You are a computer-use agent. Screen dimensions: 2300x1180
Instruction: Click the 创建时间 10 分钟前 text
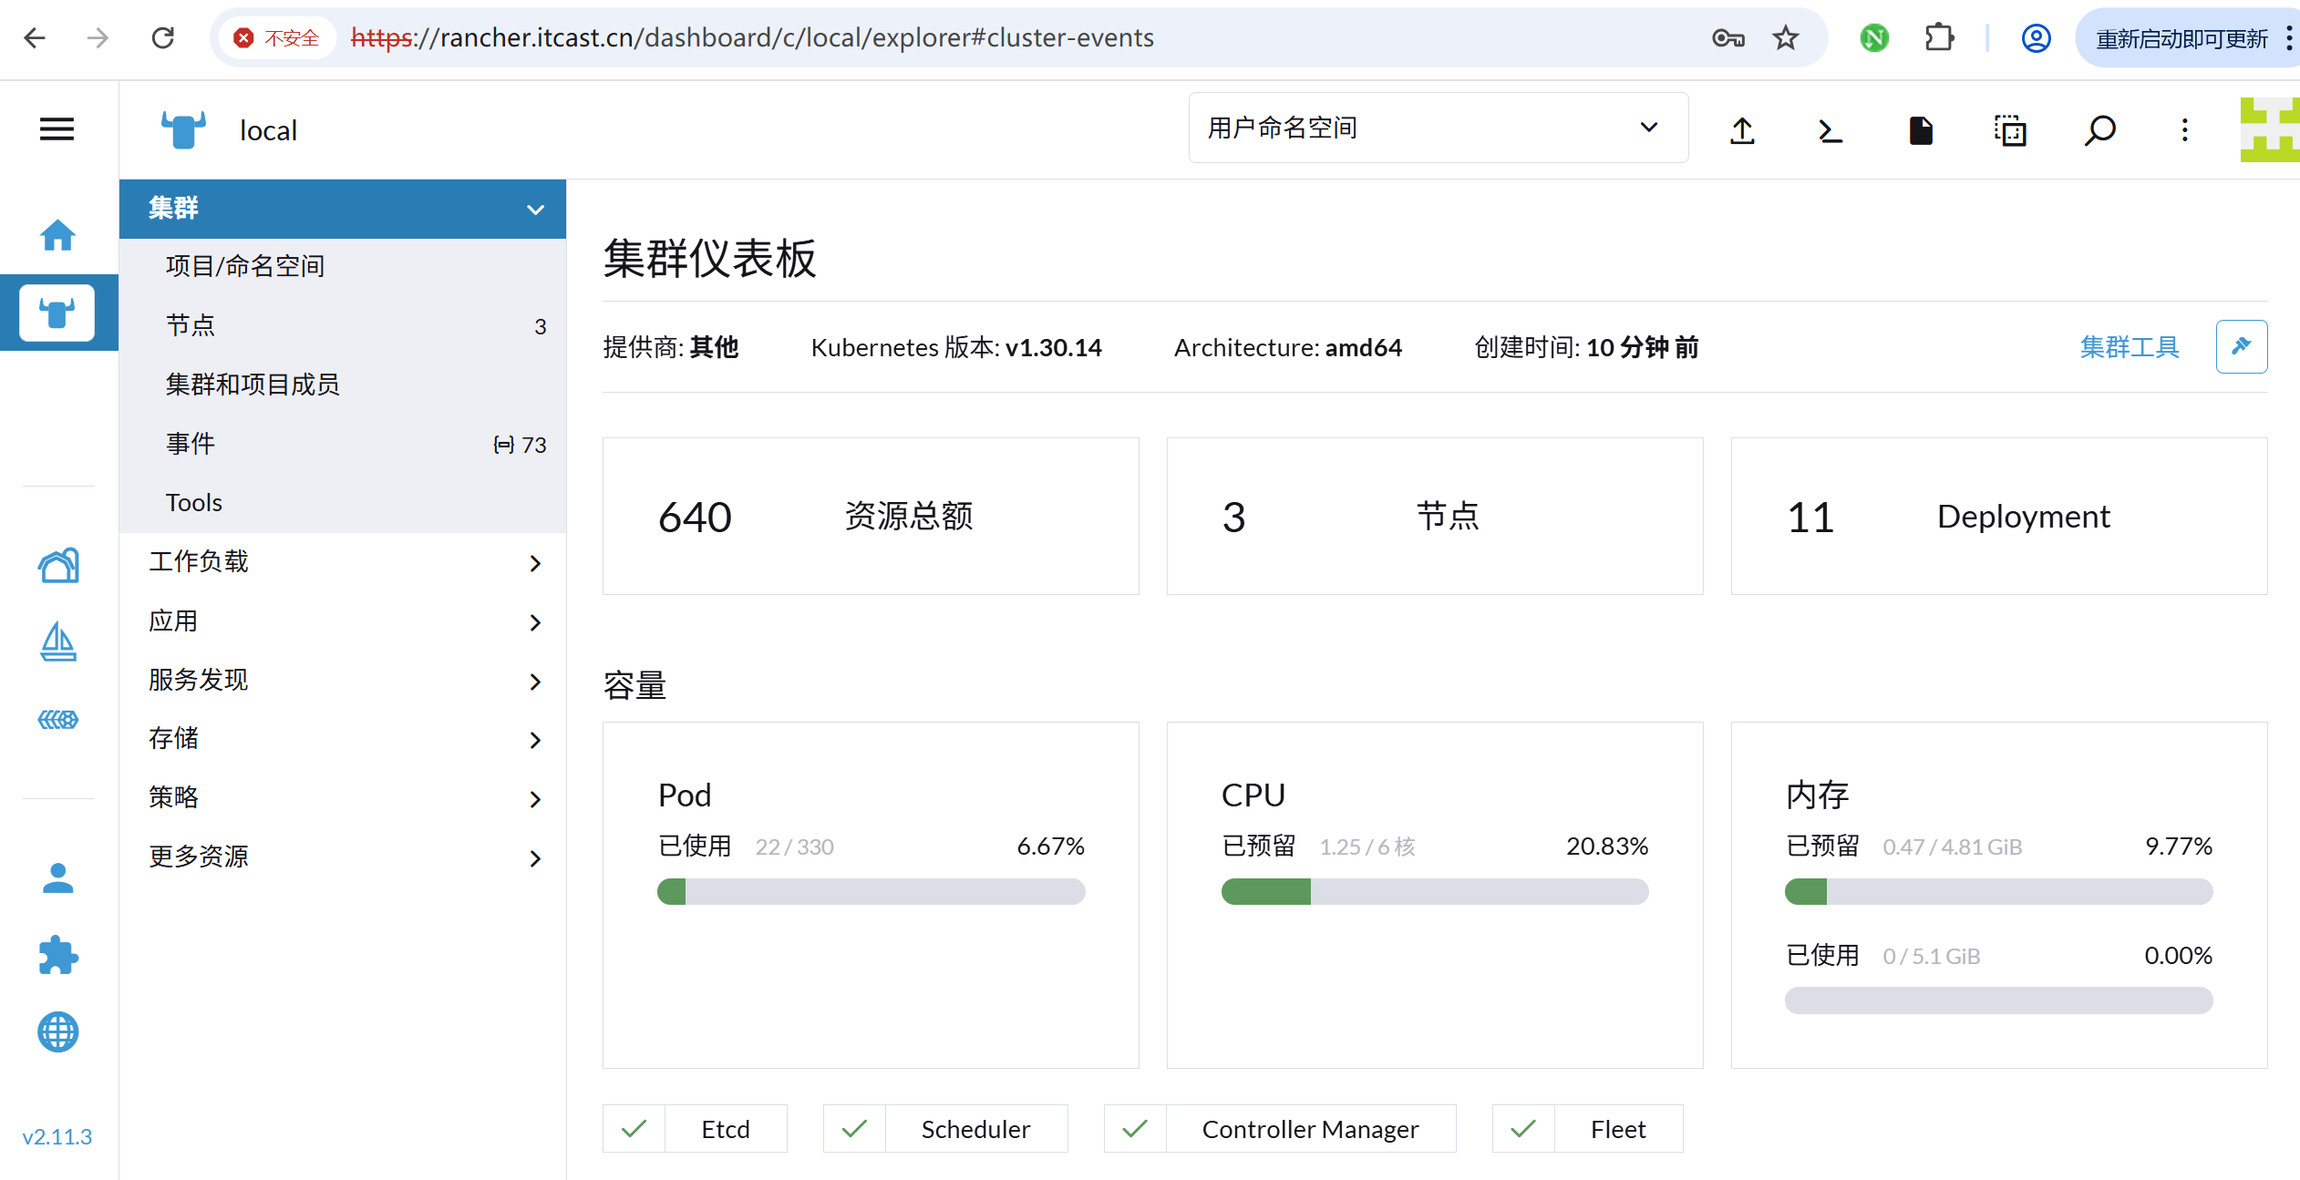pos(1586,347)
